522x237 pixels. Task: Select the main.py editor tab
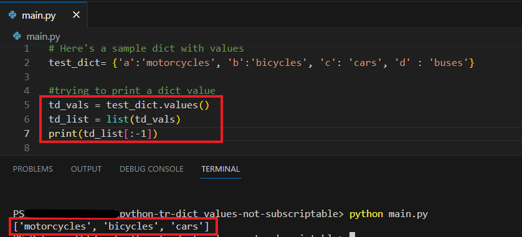tap(43, 15)
